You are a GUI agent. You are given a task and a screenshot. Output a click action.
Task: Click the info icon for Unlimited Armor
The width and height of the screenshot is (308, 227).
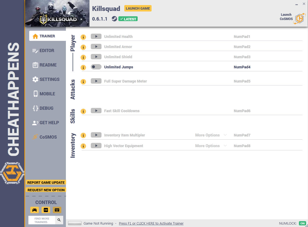(x=83, y=47)
